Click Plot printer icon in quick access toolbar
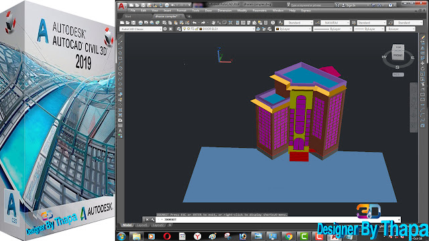Screen dimensions: 429x241 click(167, 5)
